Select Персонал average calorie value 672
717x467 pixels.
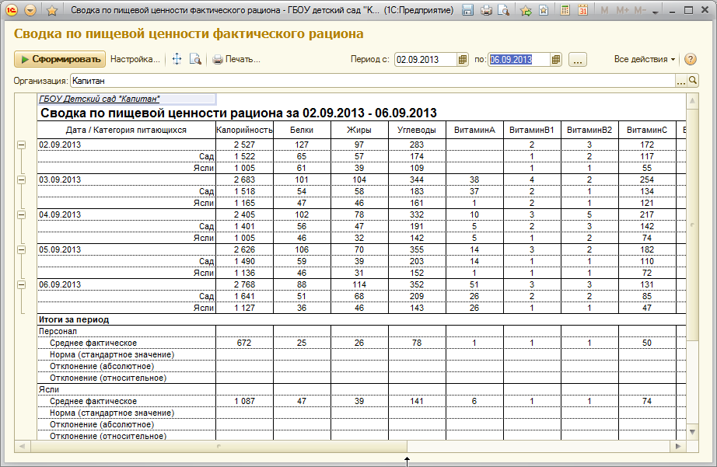pyautogui.click(x=244, y=343)
